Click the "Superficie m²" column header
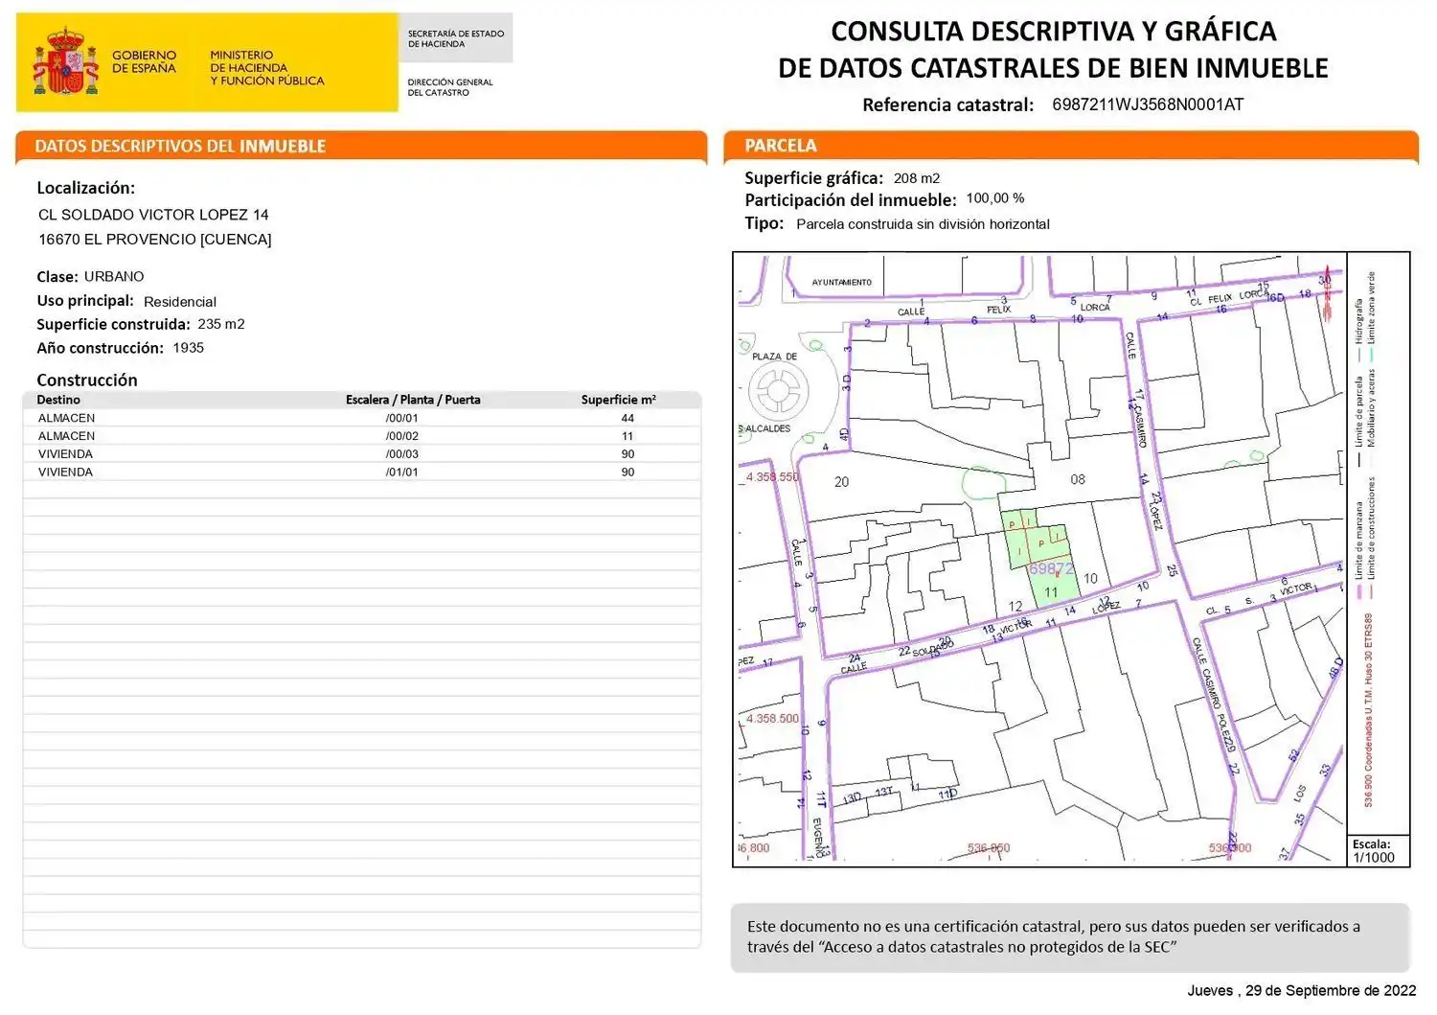 click(619, 400)
